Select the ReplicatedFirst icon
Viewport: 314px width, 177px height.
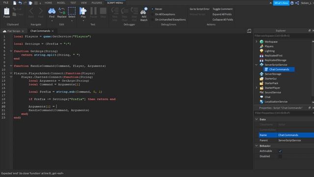[x=262, y=56]
